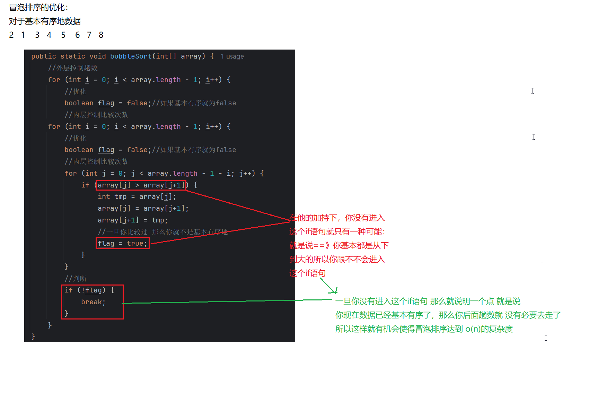Image resolution: width=589 pixels, height=394 pixels.
Task: Click the red note "这个if语句就只有一种可能:"
Action: click(337, 231)
